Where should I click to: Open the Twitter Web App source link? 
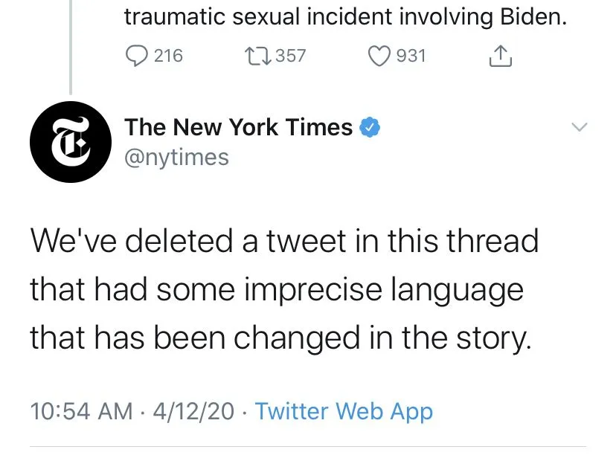tap(344, 410)
